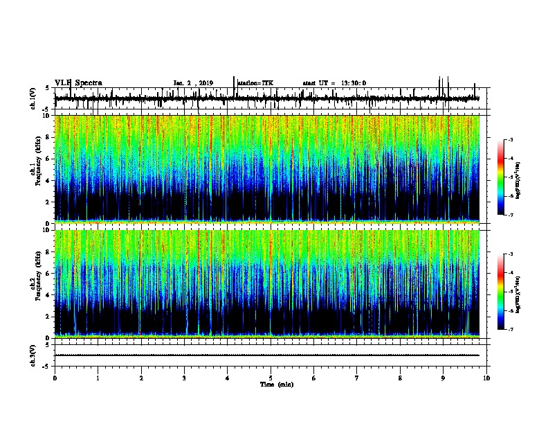This screenshot has width=548, height=424.
Task: Click the time-axis tick label "9"
Action: tap(443, 378)
